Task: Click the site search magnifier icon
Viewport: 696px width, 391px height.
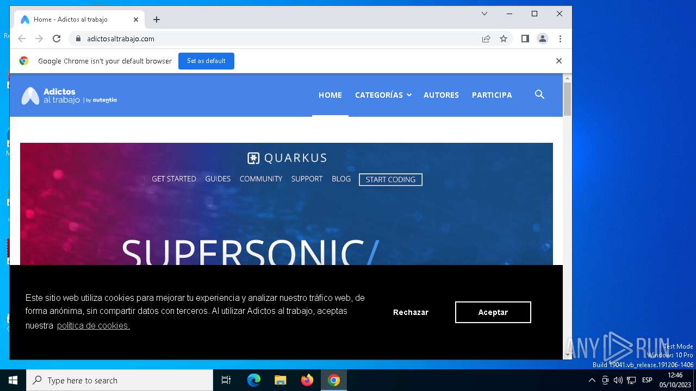Action: 539,94
